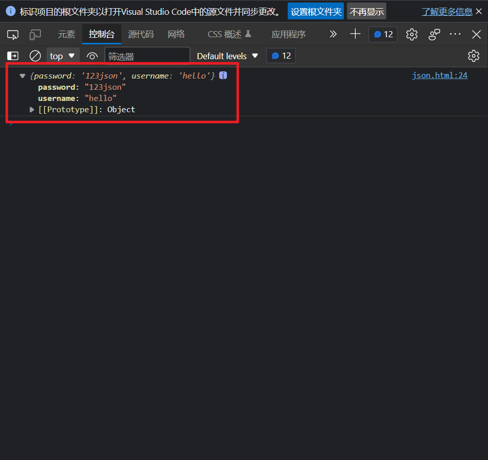This screenshot has width=488, height=460.
Task: Switch to the 网络 tab
Action: click(176, 35)
